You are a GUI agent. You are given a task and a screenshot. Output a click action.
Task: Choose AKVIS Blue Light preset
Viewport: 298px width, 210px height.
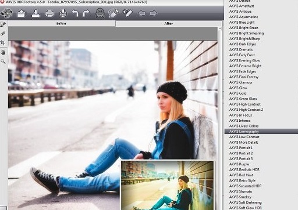click(x=242, y=22)
